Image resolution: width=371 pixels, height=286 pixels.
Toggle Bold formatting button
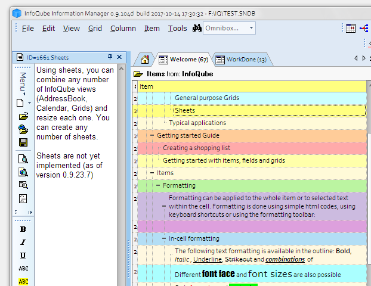pyautogui.click(x=23, y=229)
